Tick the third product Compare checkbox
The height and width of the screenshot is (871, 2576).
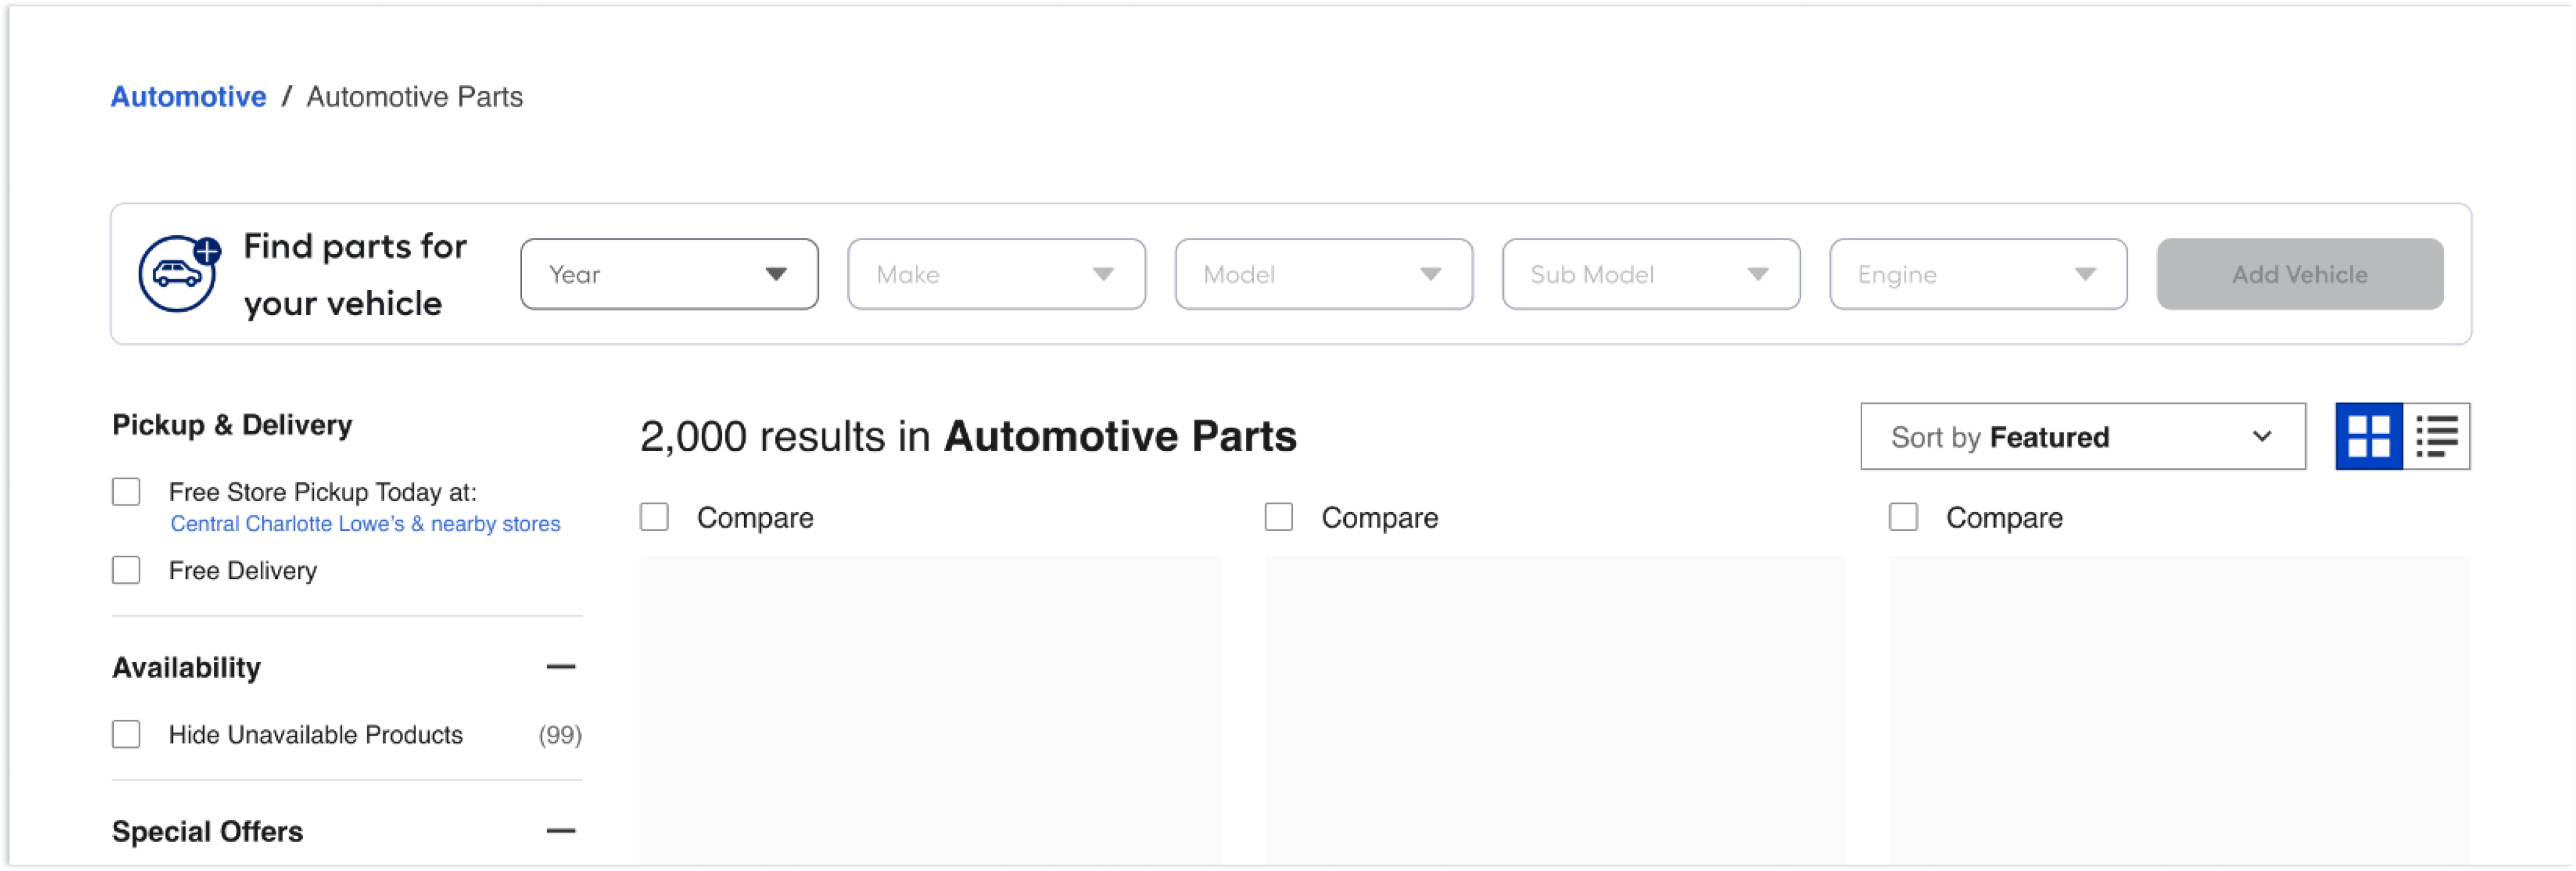click(x=1903, y=517)
